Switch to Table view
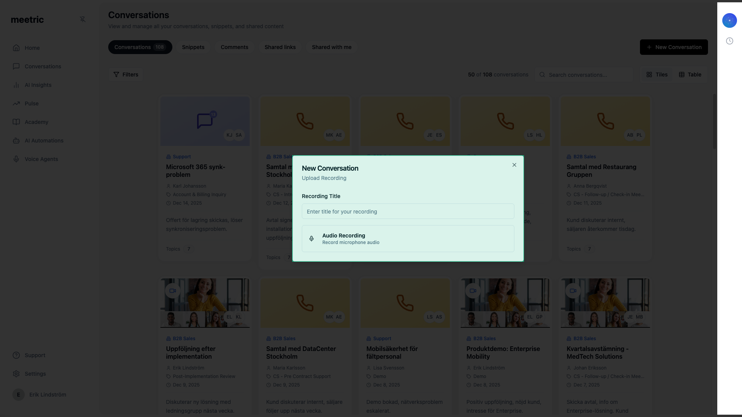The width and height of the screenshot is (742, 417). pos(690,75)
